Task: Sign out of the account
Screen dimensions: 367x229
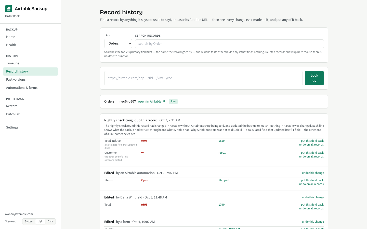Action: [x=10, y=222]
